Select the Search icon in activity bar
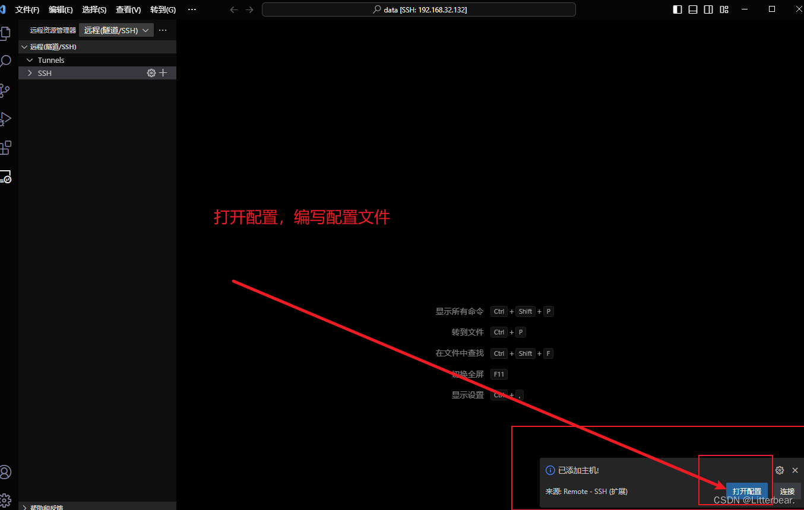Screen dimensions: 804x510 click(x=6, y=61)
